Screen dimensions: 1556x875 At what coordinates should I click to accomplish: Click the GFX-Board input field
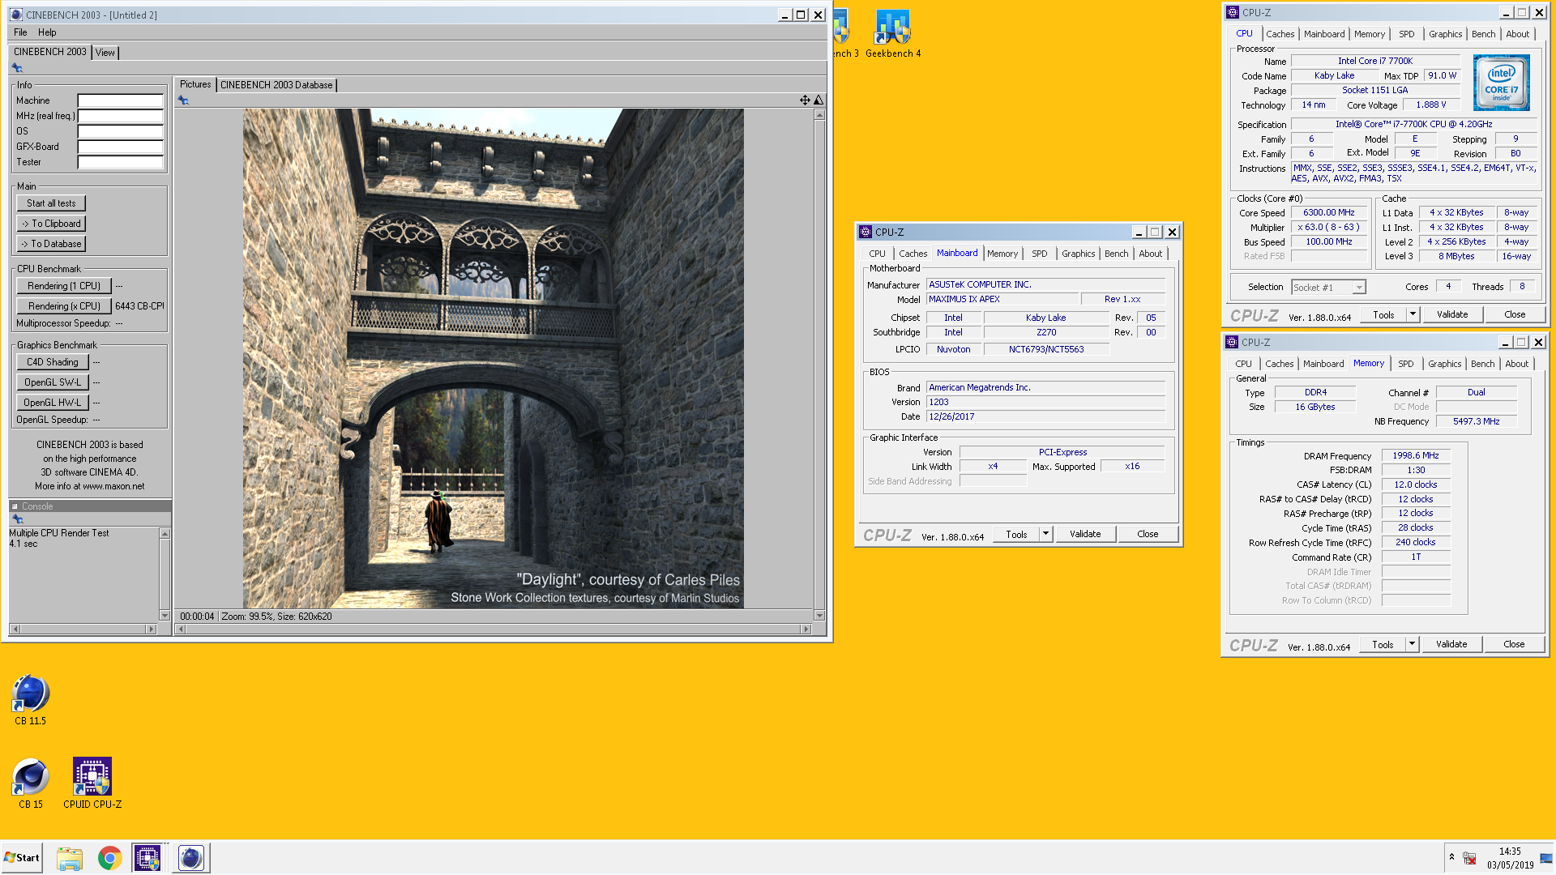pyautogui.click(x=120, y=147)
